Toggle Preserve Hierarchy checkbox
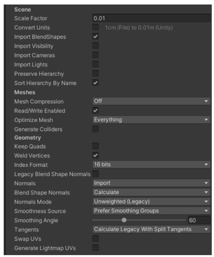Image resolution: width=214 pixels, height=257 pixels. pyautogui.click(x=96, y=74)
